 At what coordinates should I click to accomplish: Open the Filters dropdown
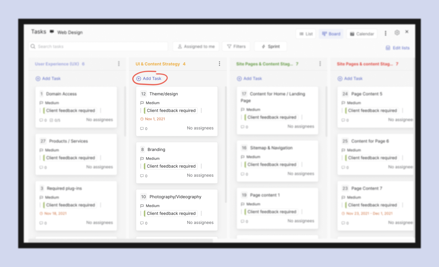[236, 46]
